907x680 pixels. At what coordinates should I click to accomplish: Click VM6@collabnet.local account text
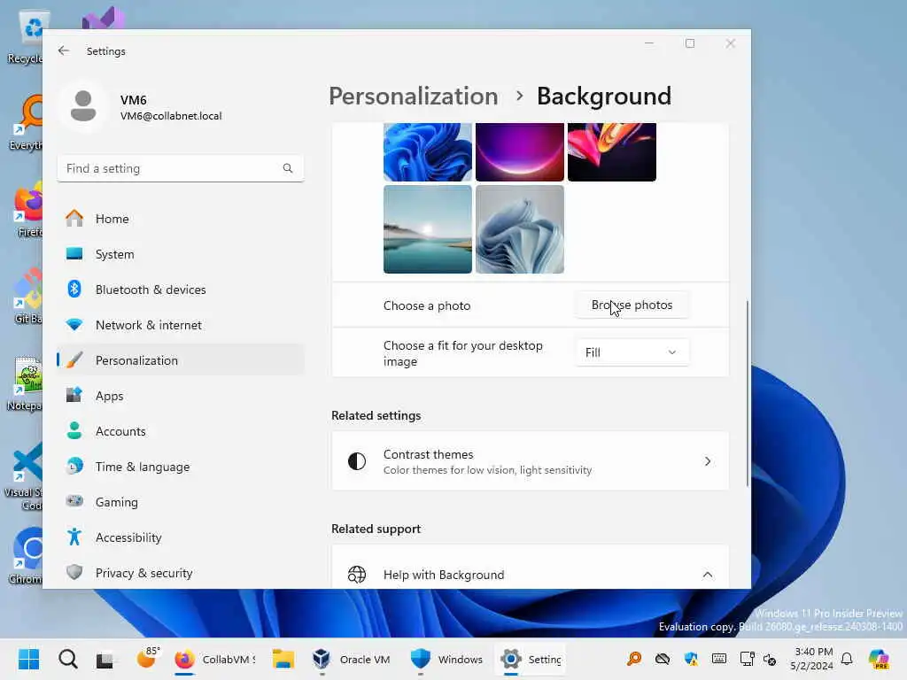[171, 116]
